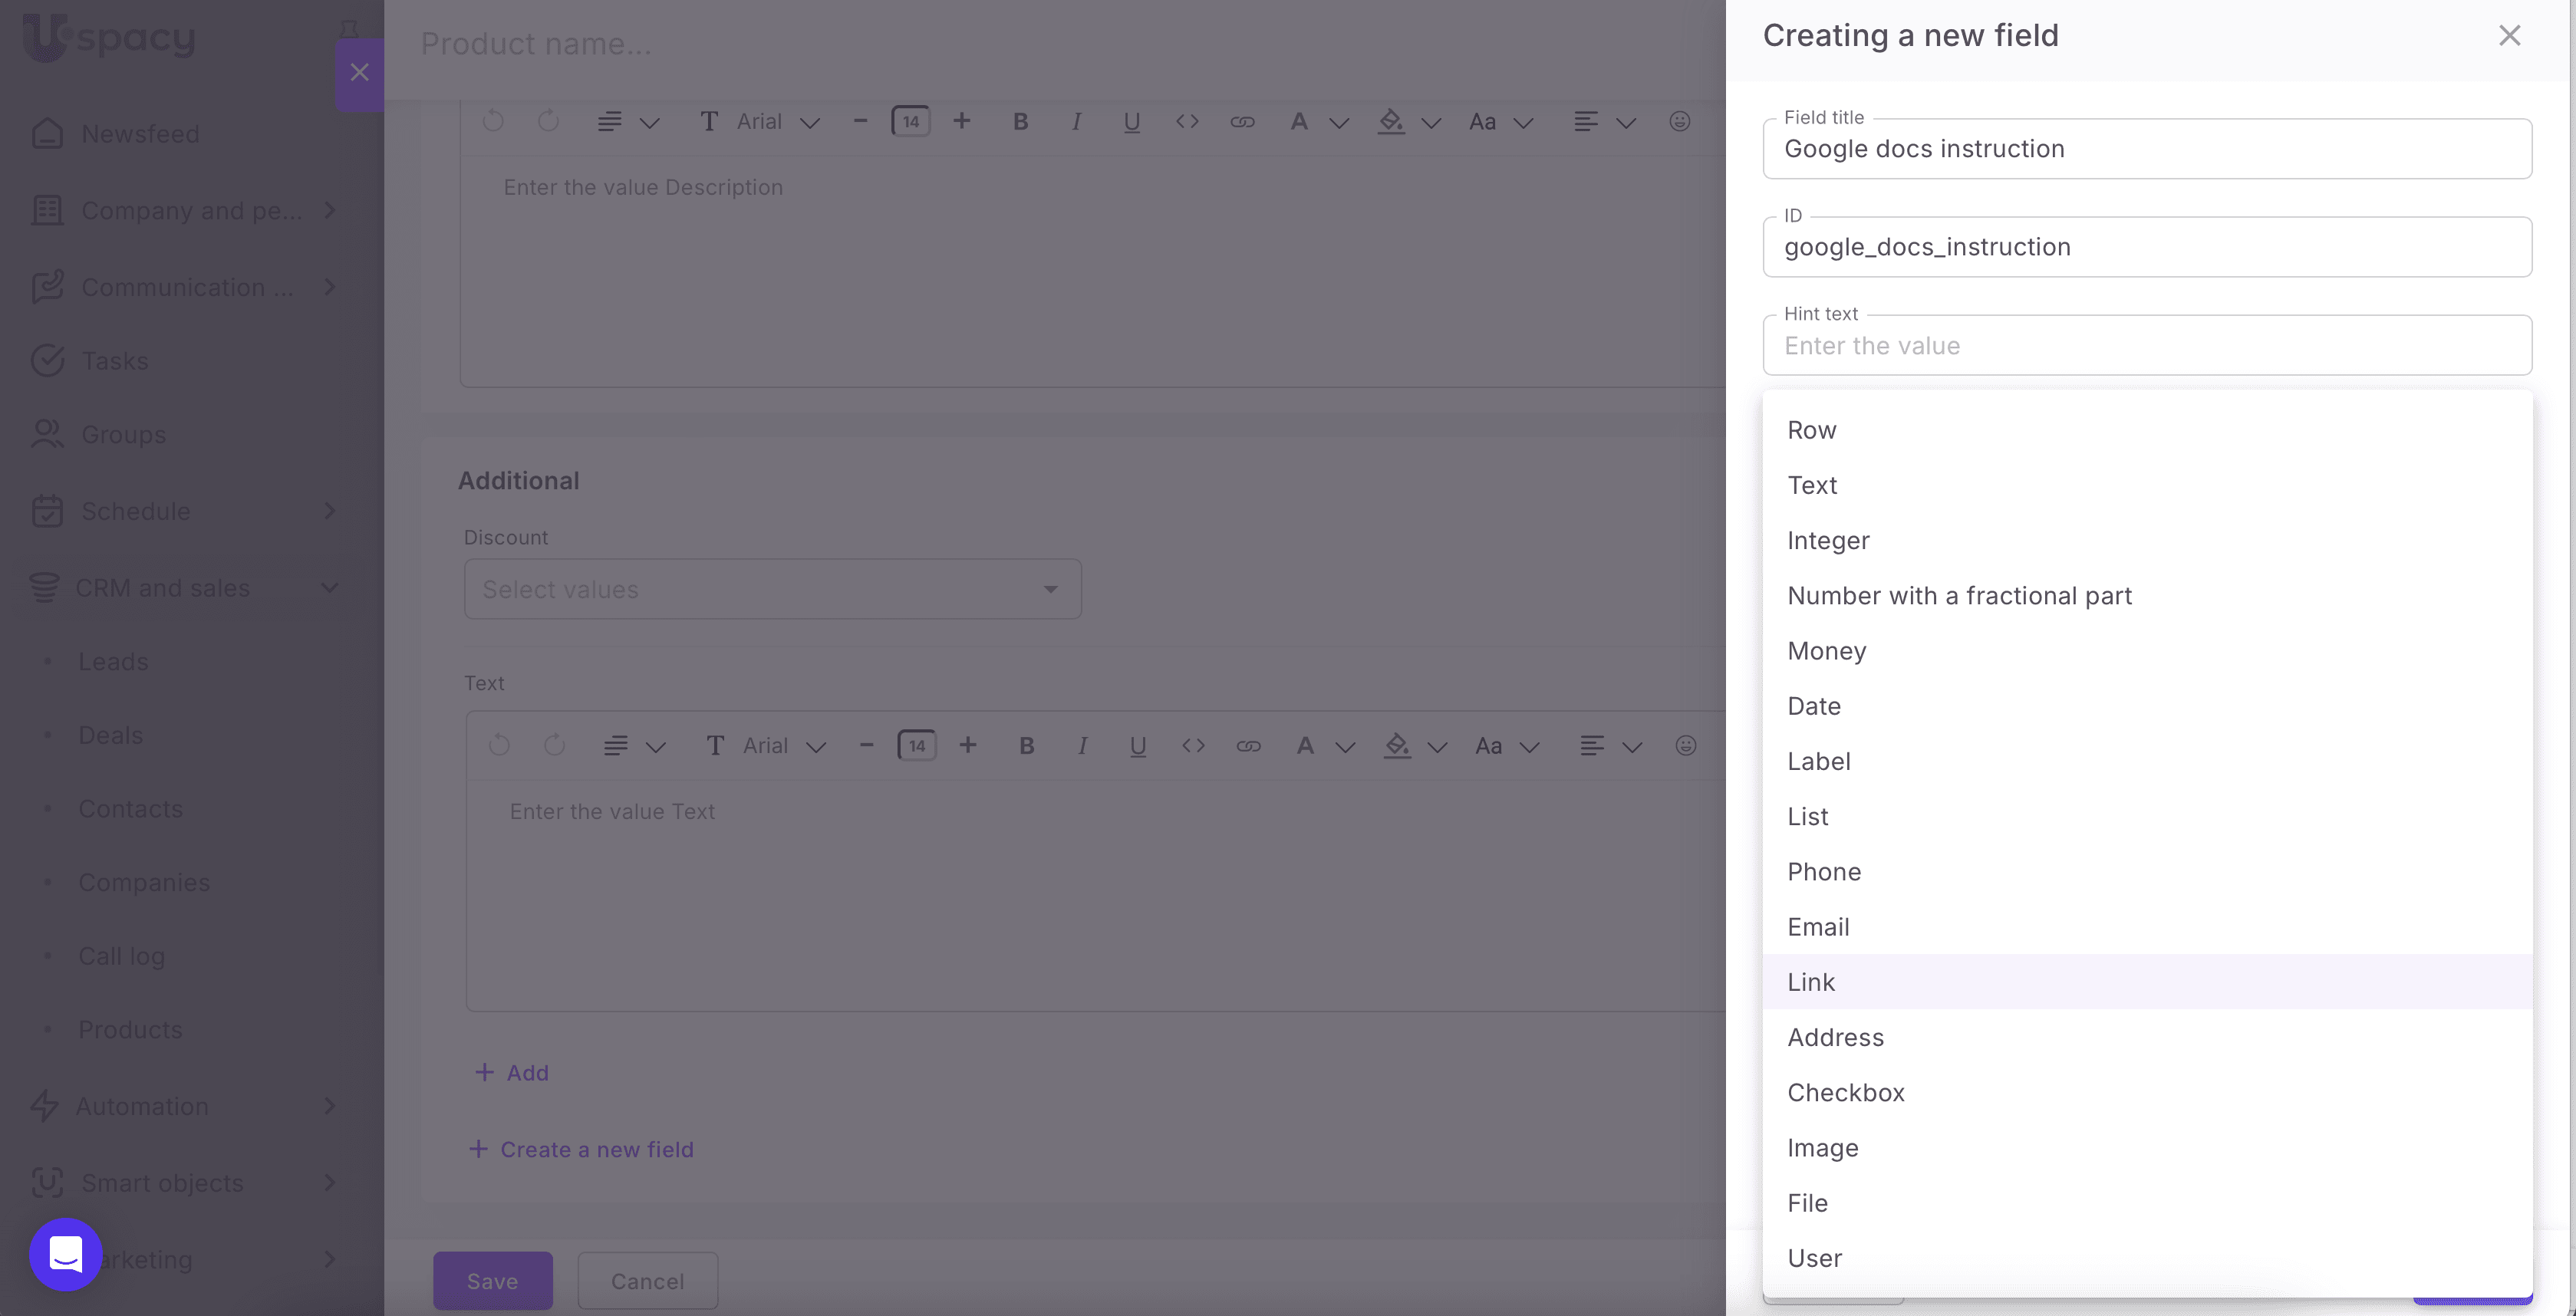Open fill color picker in Description toolbar
Viewport: 2576px width, 1316px height.
[1391, 122]
